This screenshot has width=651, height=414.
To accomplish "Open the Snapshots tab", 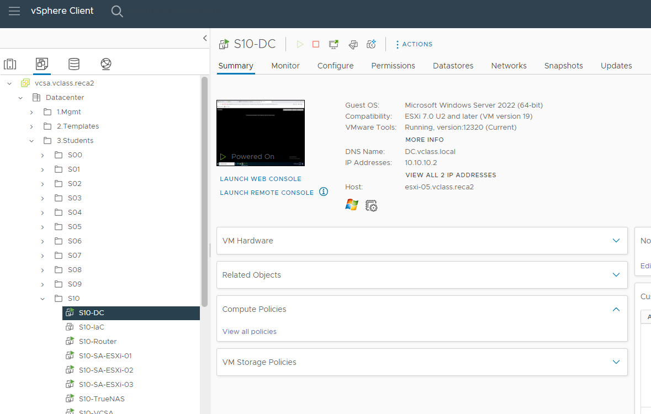I will click(563, 66).
